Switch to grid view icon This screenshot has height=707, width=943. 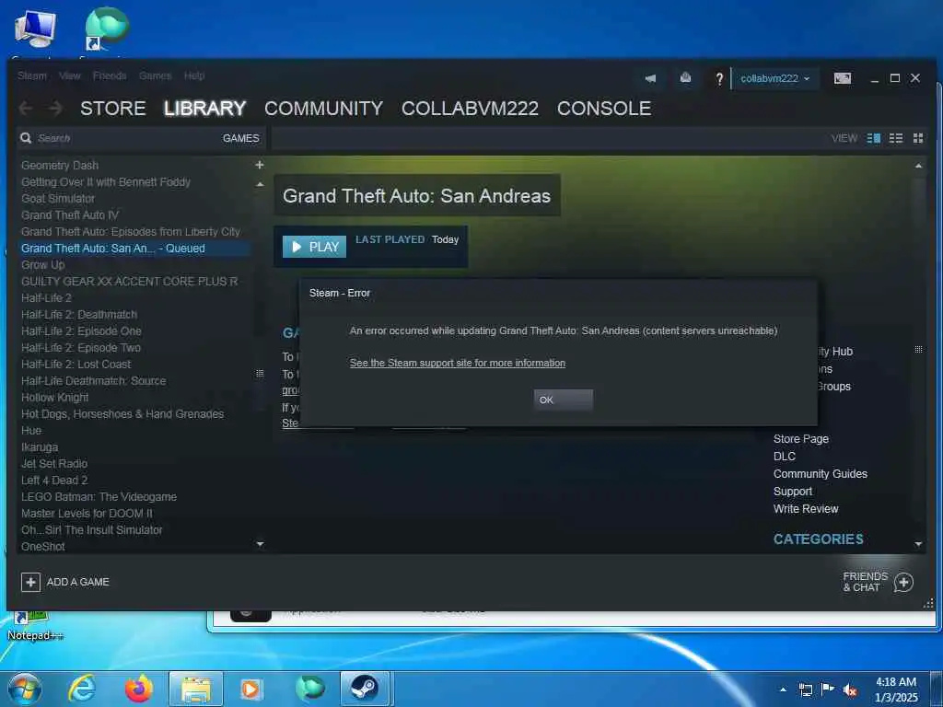pyautogui.click(x=918, y=138)
